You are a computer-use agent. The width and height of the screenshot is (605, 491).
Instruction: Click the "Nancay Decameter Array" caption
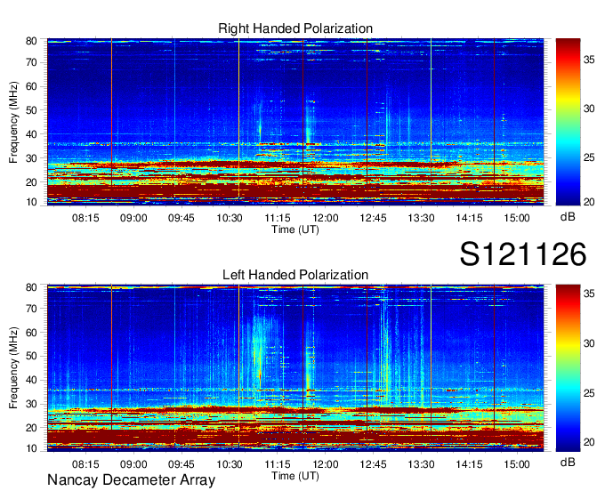(x=131, y=480)
